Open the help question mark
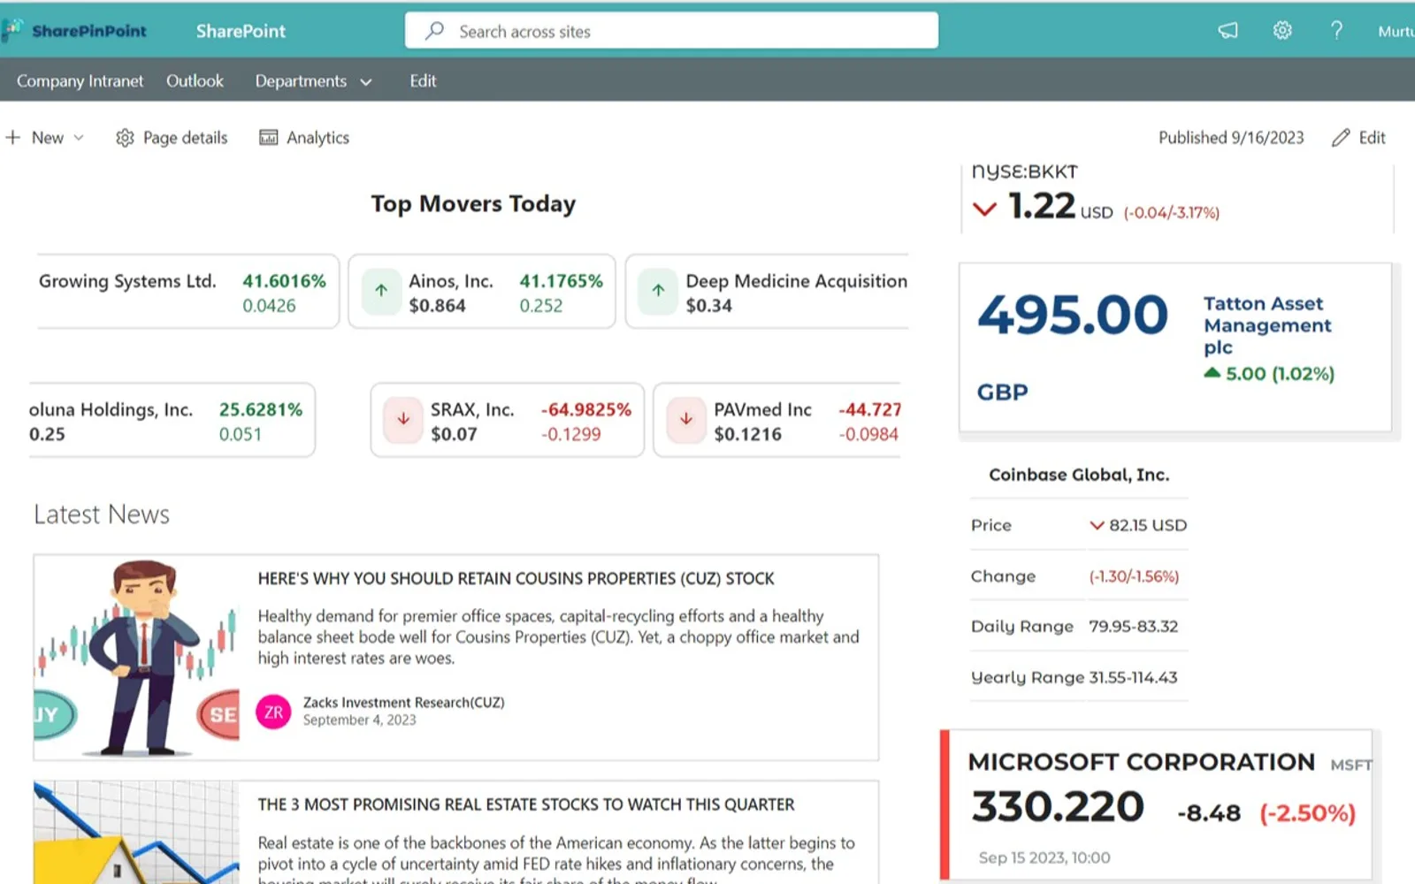 click(1337, 31)
